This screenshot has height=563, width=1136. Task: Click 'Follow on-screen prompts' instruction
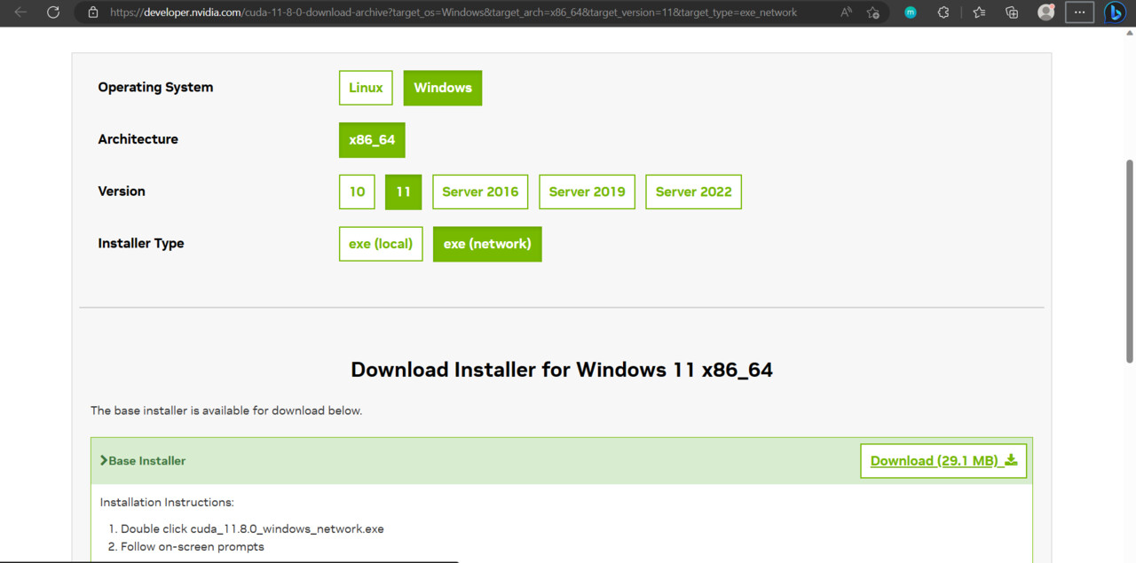[x=193, y=546]
